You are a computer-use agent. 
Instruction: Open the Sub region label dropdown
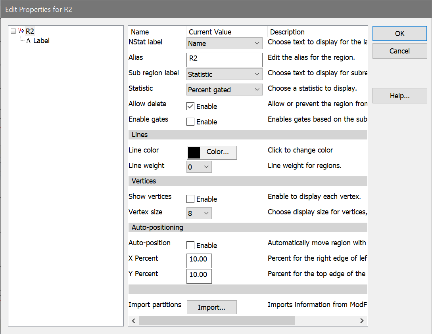(x=224, y=74)
